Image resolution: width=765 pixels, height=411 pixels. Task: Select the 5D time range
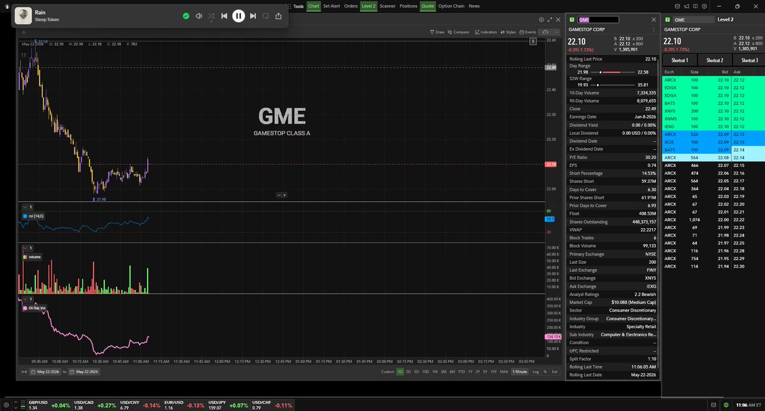[x=416, y=371]
